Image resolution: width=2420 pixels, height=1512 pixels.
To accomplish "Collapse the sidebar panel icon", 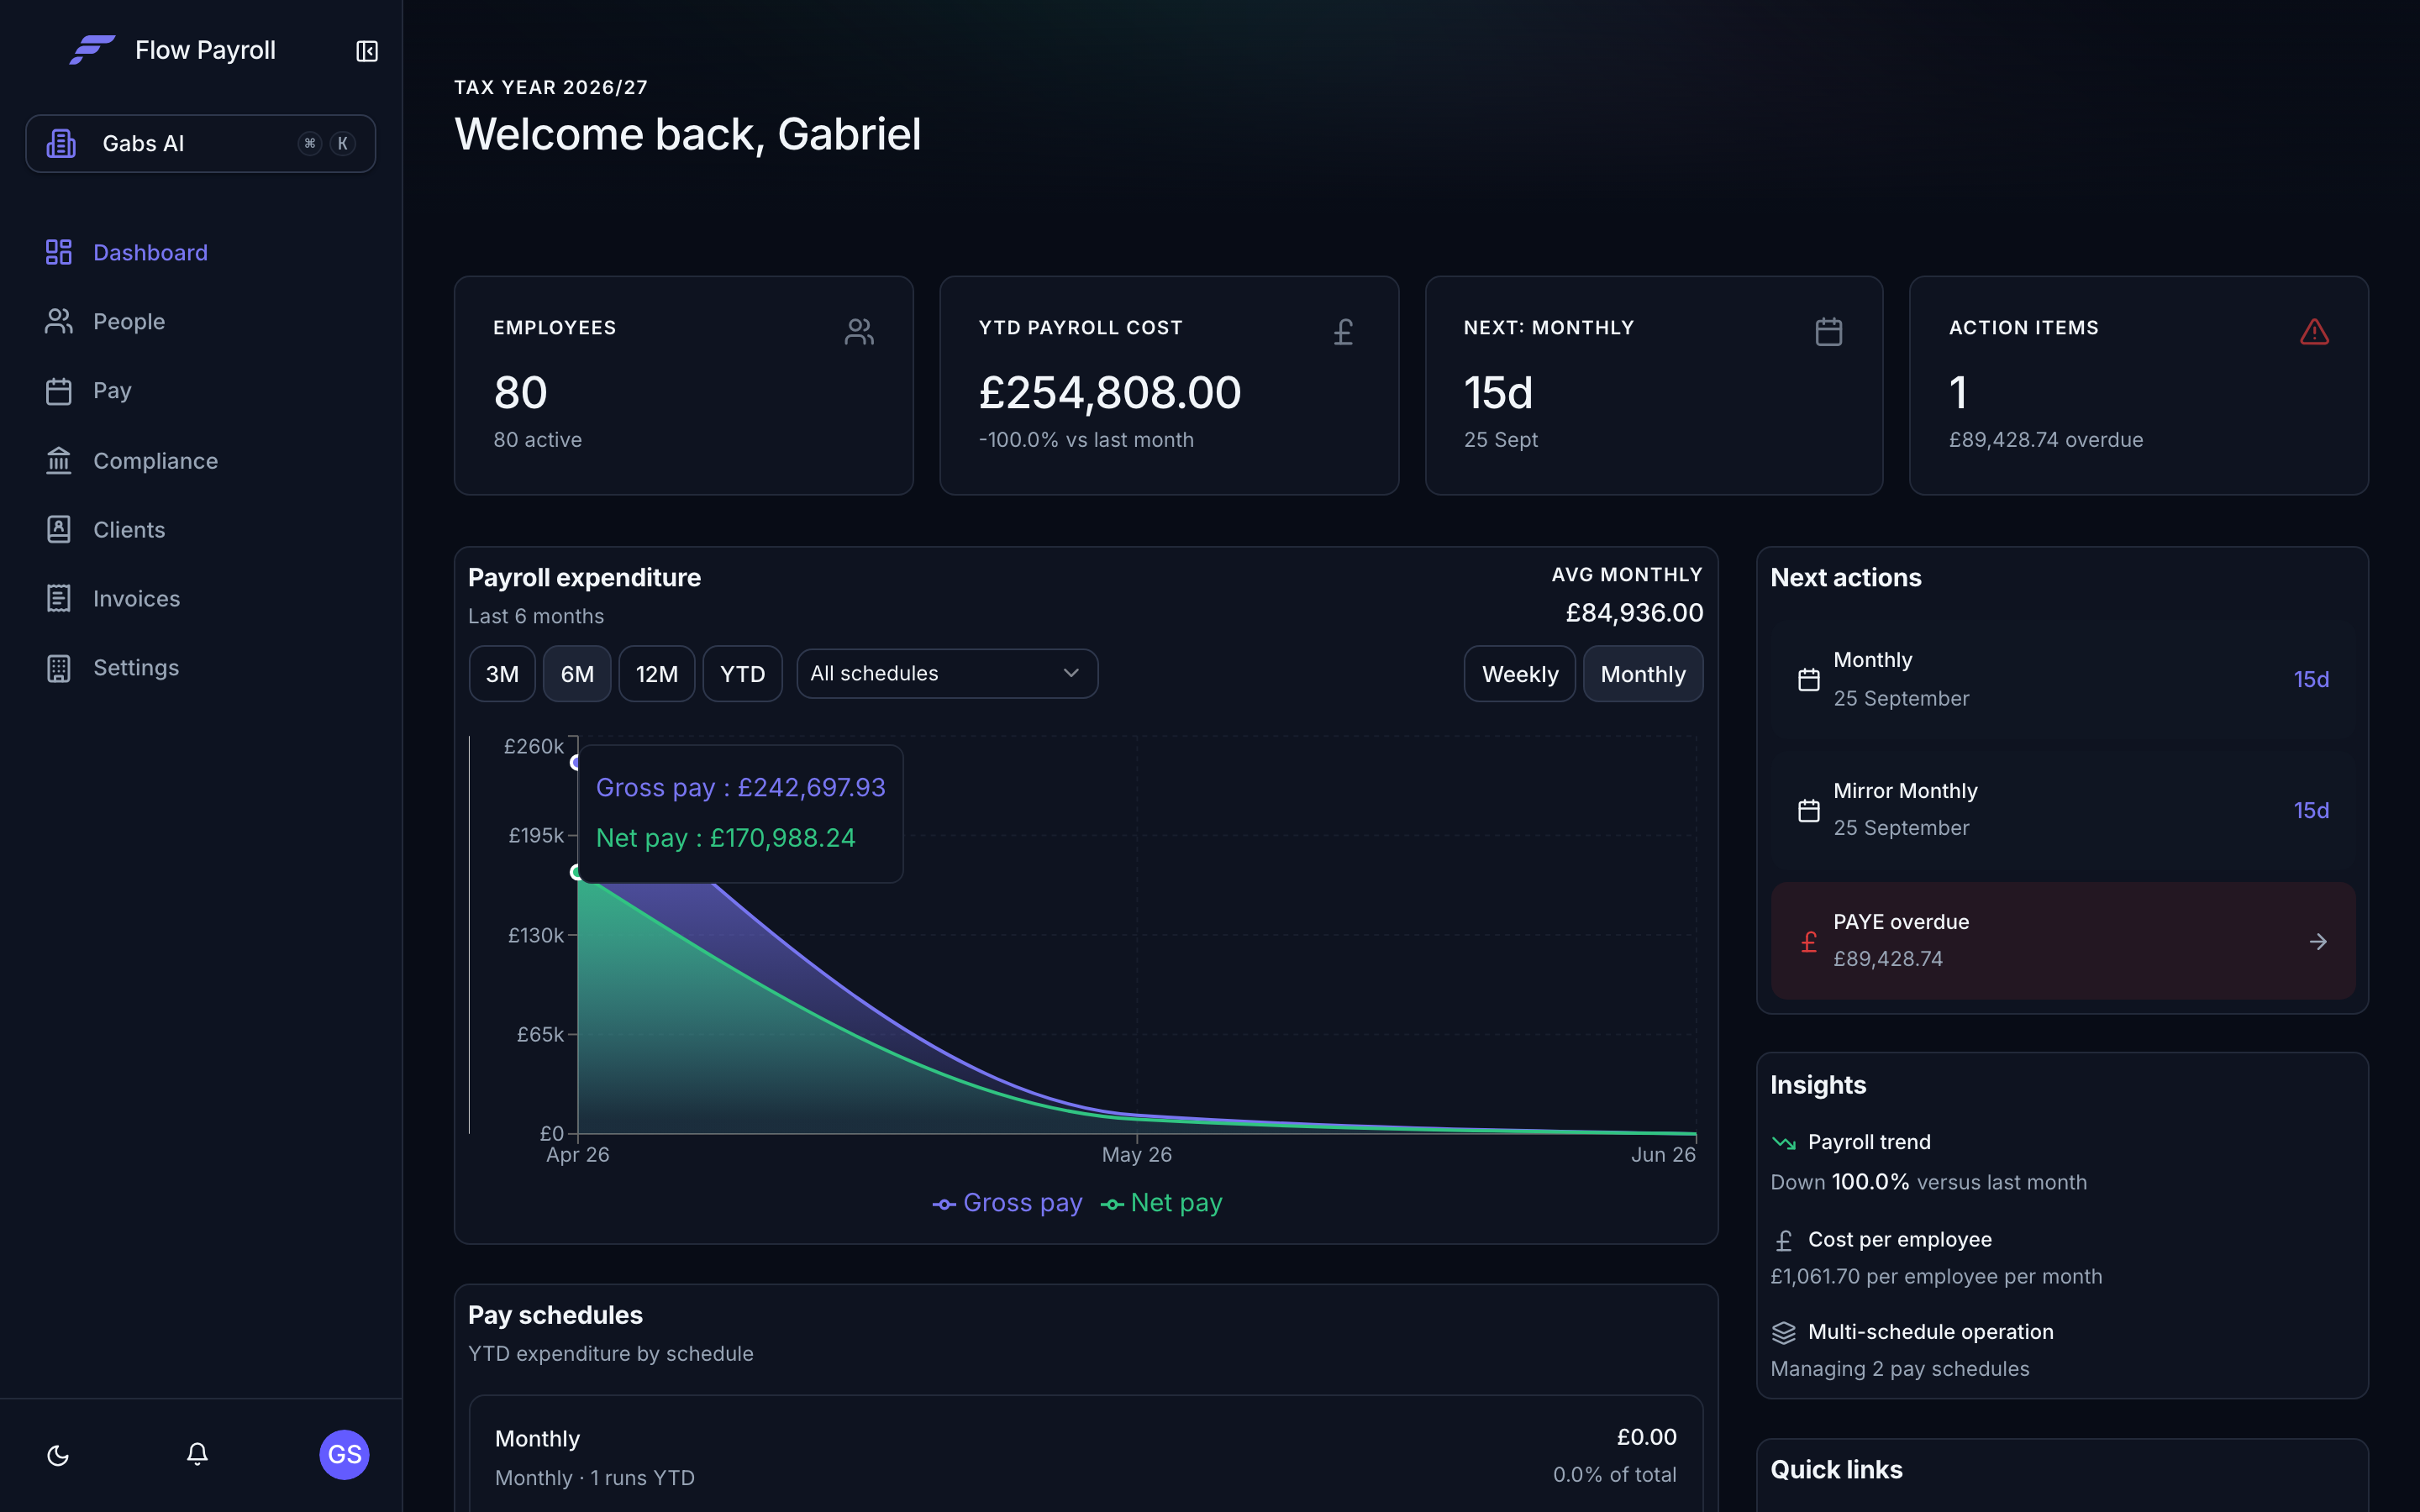I will click(x=367, y=51).
